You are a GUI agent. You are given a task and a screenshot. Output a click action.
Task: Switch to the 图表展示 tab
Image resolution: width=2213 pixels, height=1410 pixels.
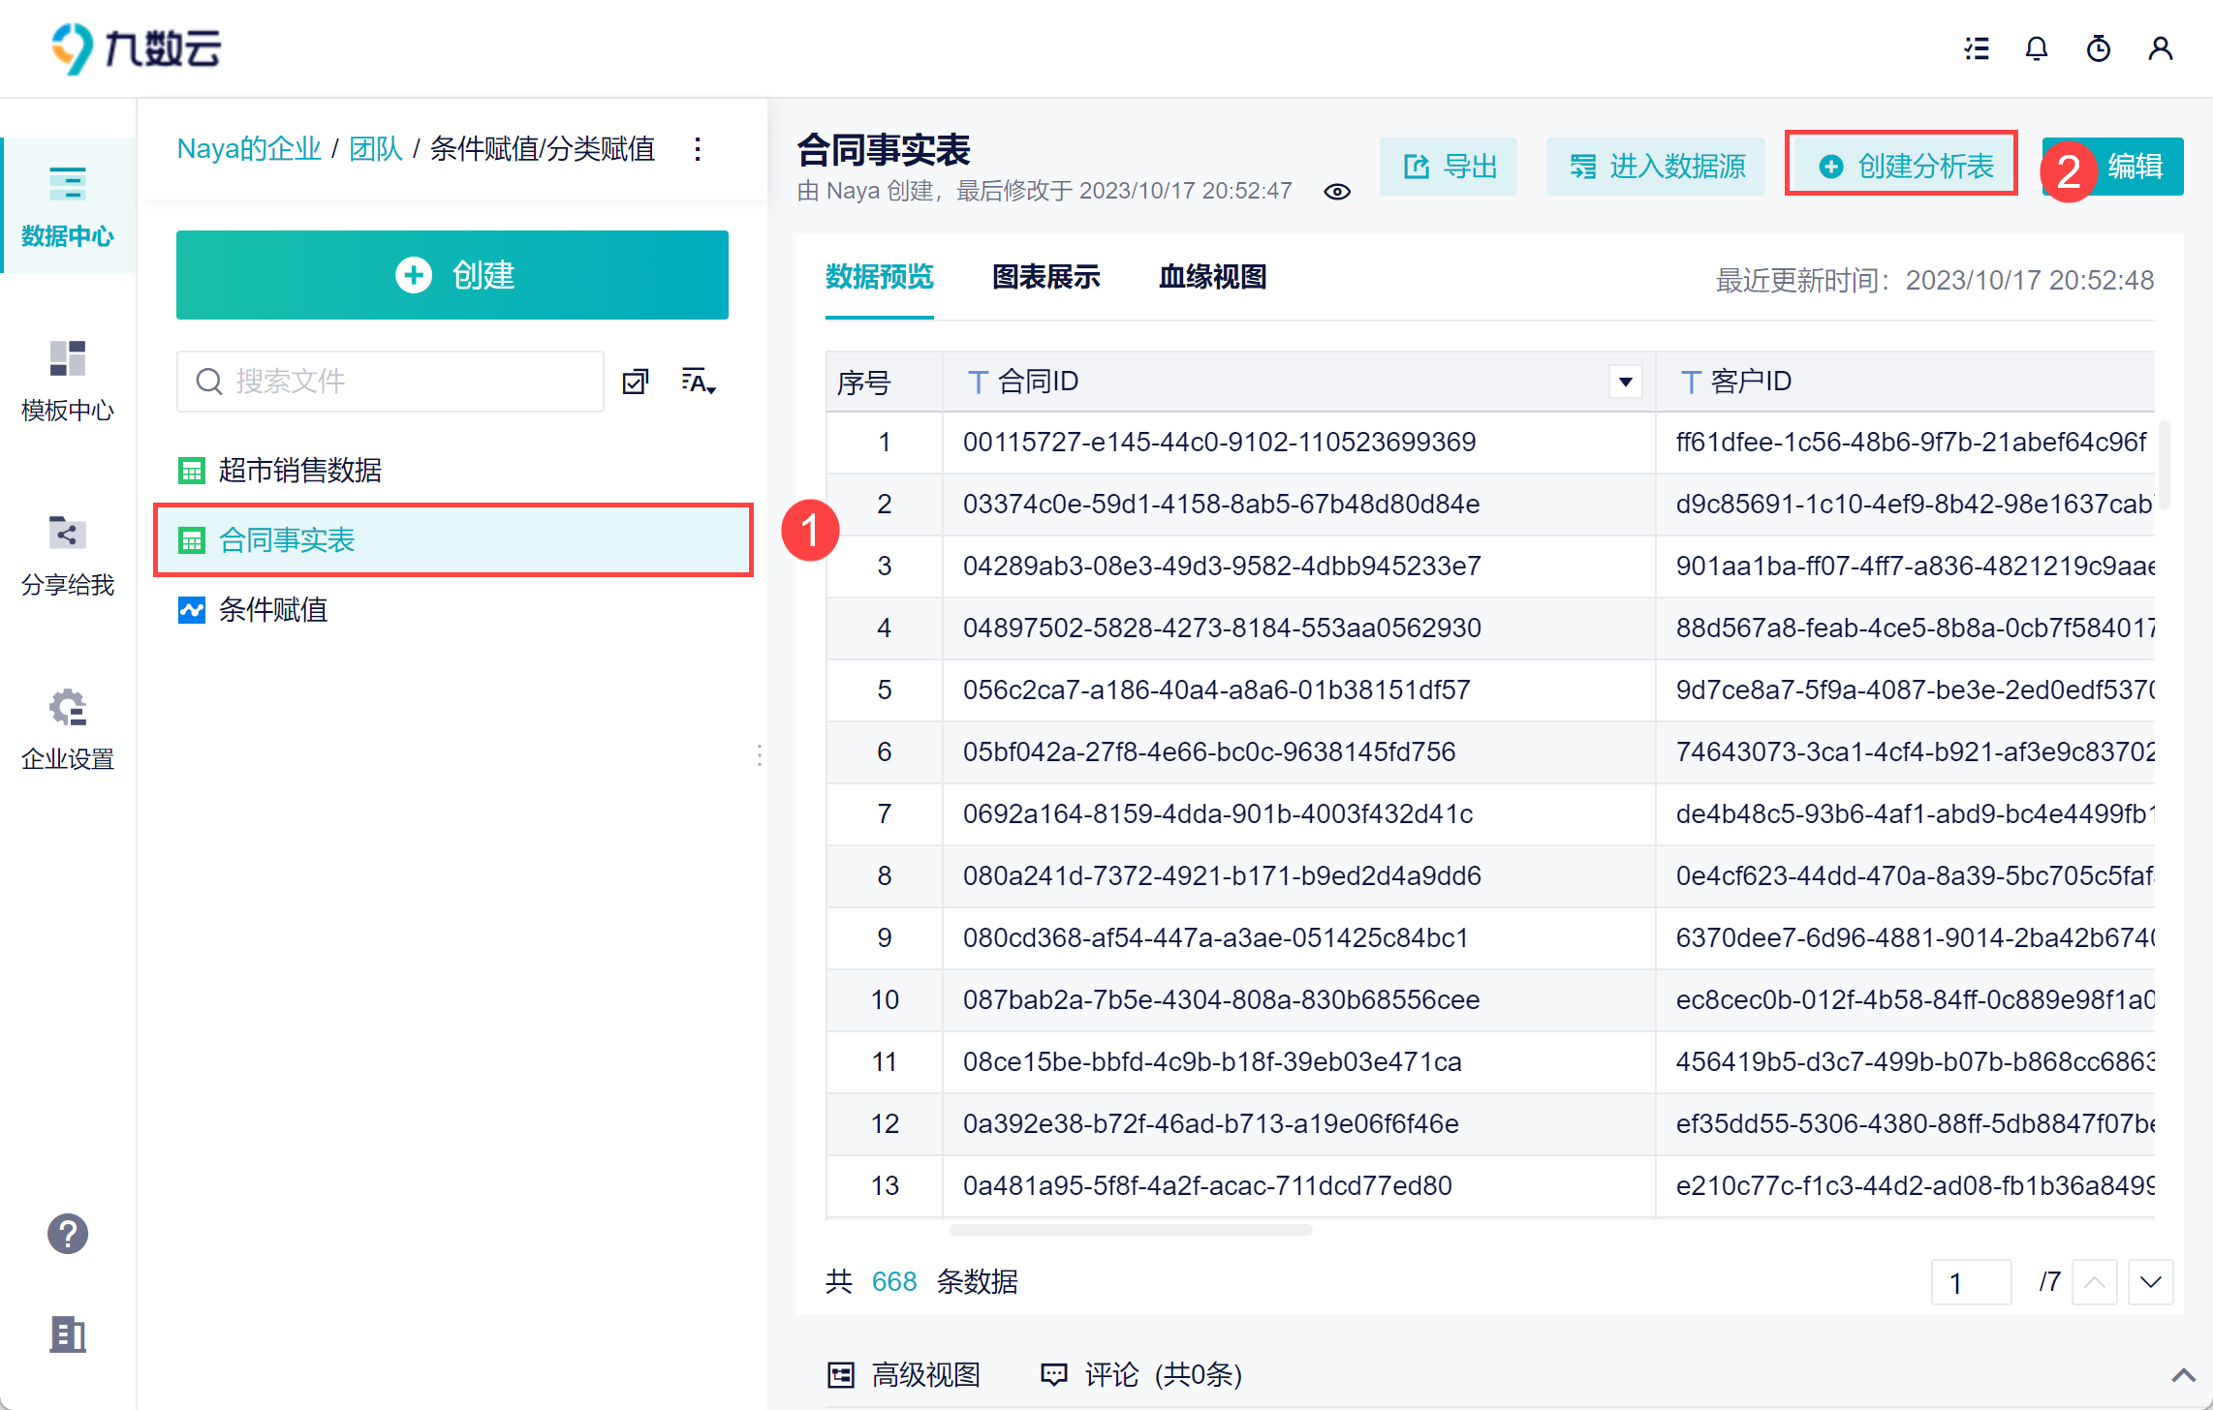click(1045, 278)
